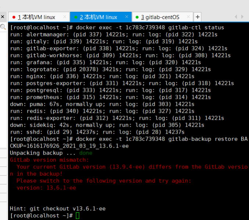Click the red 'GitLab version mismatch' error line
This screenshot has height=220, width=249.
coord(49,160)
